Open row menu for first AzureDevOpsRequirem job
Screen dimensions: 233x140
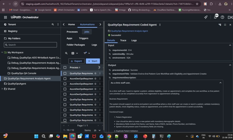pyautogui.click(x=100, y=79)
